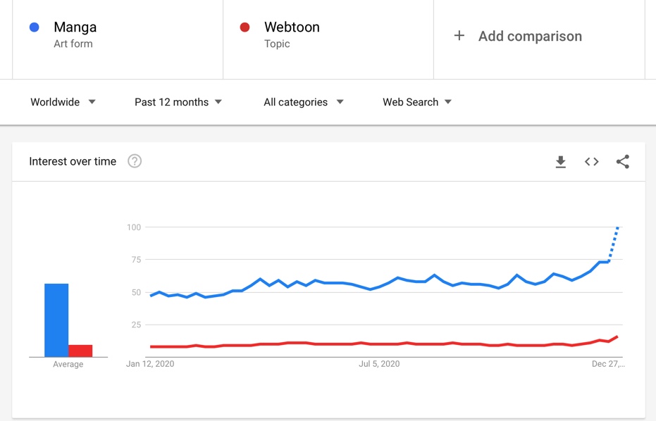The image size is (656, 421).
Task: Click the red Webtoon average bar
Action: [80, 351]
